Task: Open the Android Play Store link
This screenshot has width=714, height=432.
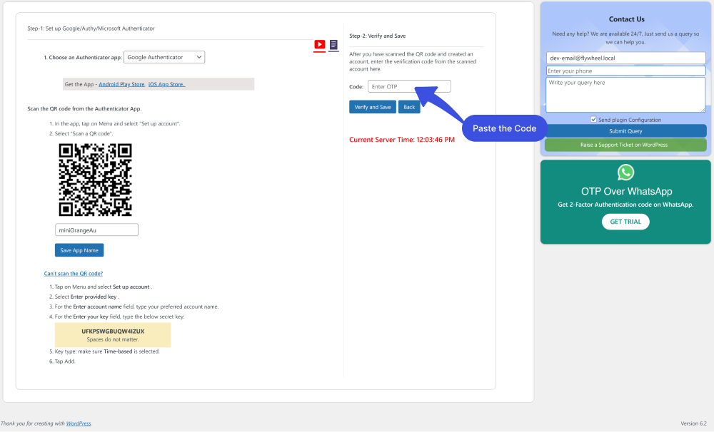Action: pos(121,84)
